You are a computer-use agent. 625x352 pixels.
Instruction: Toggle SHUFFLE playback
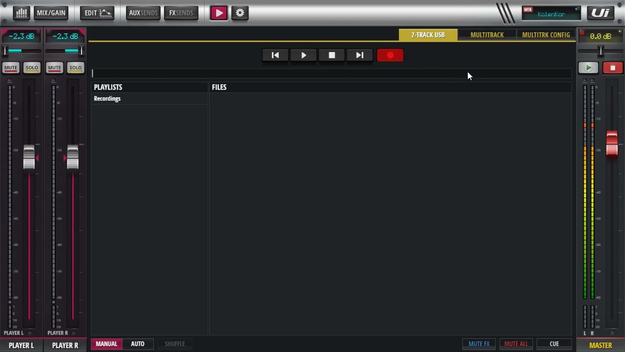point(175,344)
